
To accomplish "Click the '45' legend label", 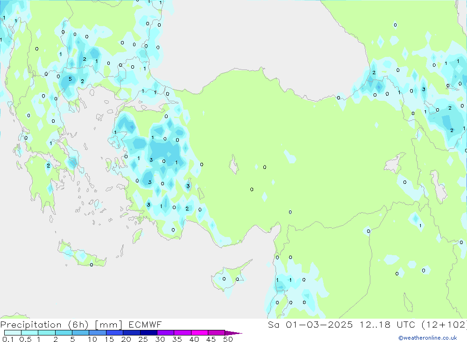I will point(211,339).
